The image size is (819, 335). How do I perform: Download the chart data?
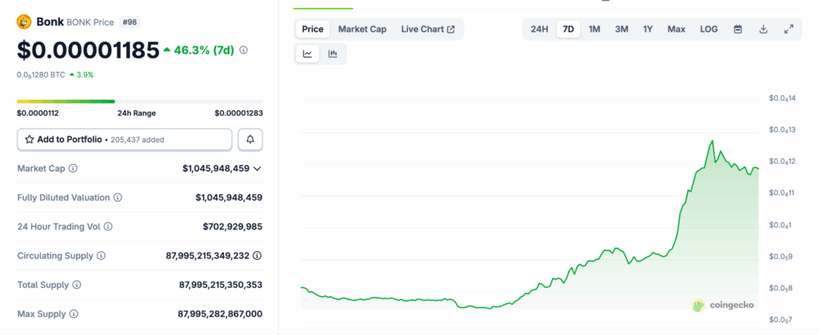763,30
